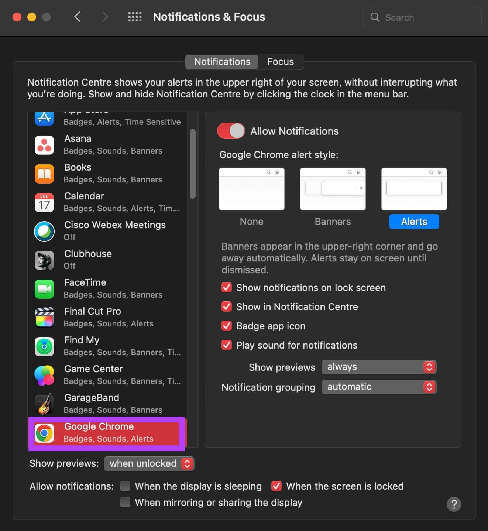Select FaceTime in the app list
This screenshot has width=488, height=531.
[x=107, y=289]
